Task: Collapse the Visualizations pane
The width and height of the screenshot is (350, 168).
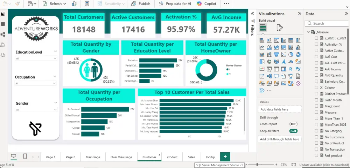Action: point(300,14)
